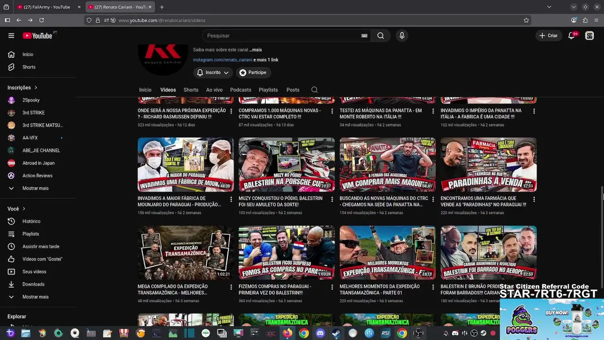
Task: Reload the page in browser toolbar
Action: (x=42, y=20)
